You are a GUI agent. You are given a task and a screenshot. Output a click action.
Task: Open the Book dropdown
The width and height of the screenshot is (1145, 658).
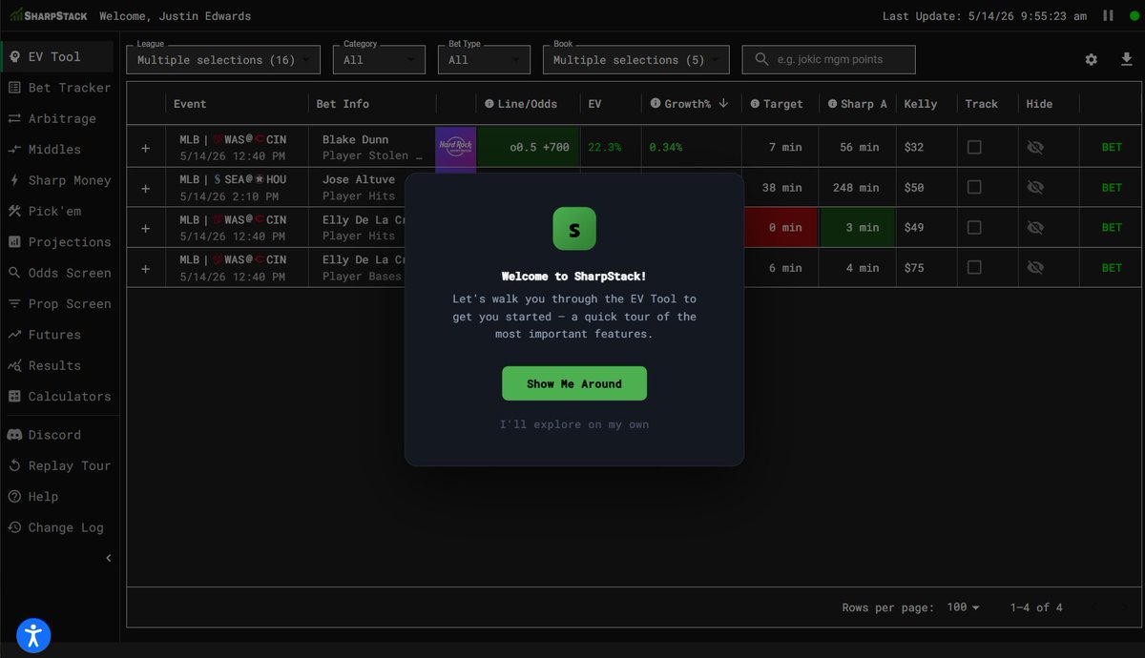pos(636,59)
